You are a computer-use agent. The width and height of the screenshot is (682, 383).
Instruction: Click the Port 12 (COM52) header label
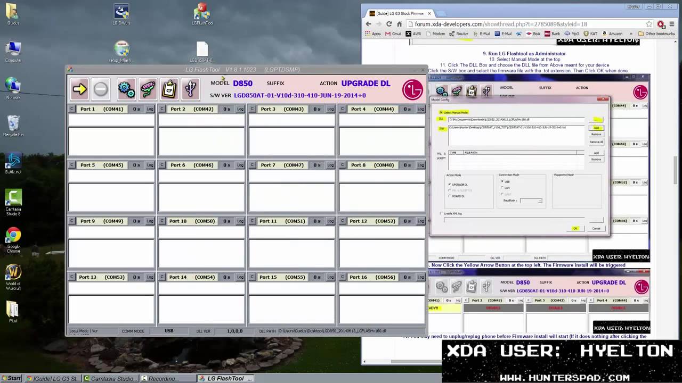pos(372,221)
